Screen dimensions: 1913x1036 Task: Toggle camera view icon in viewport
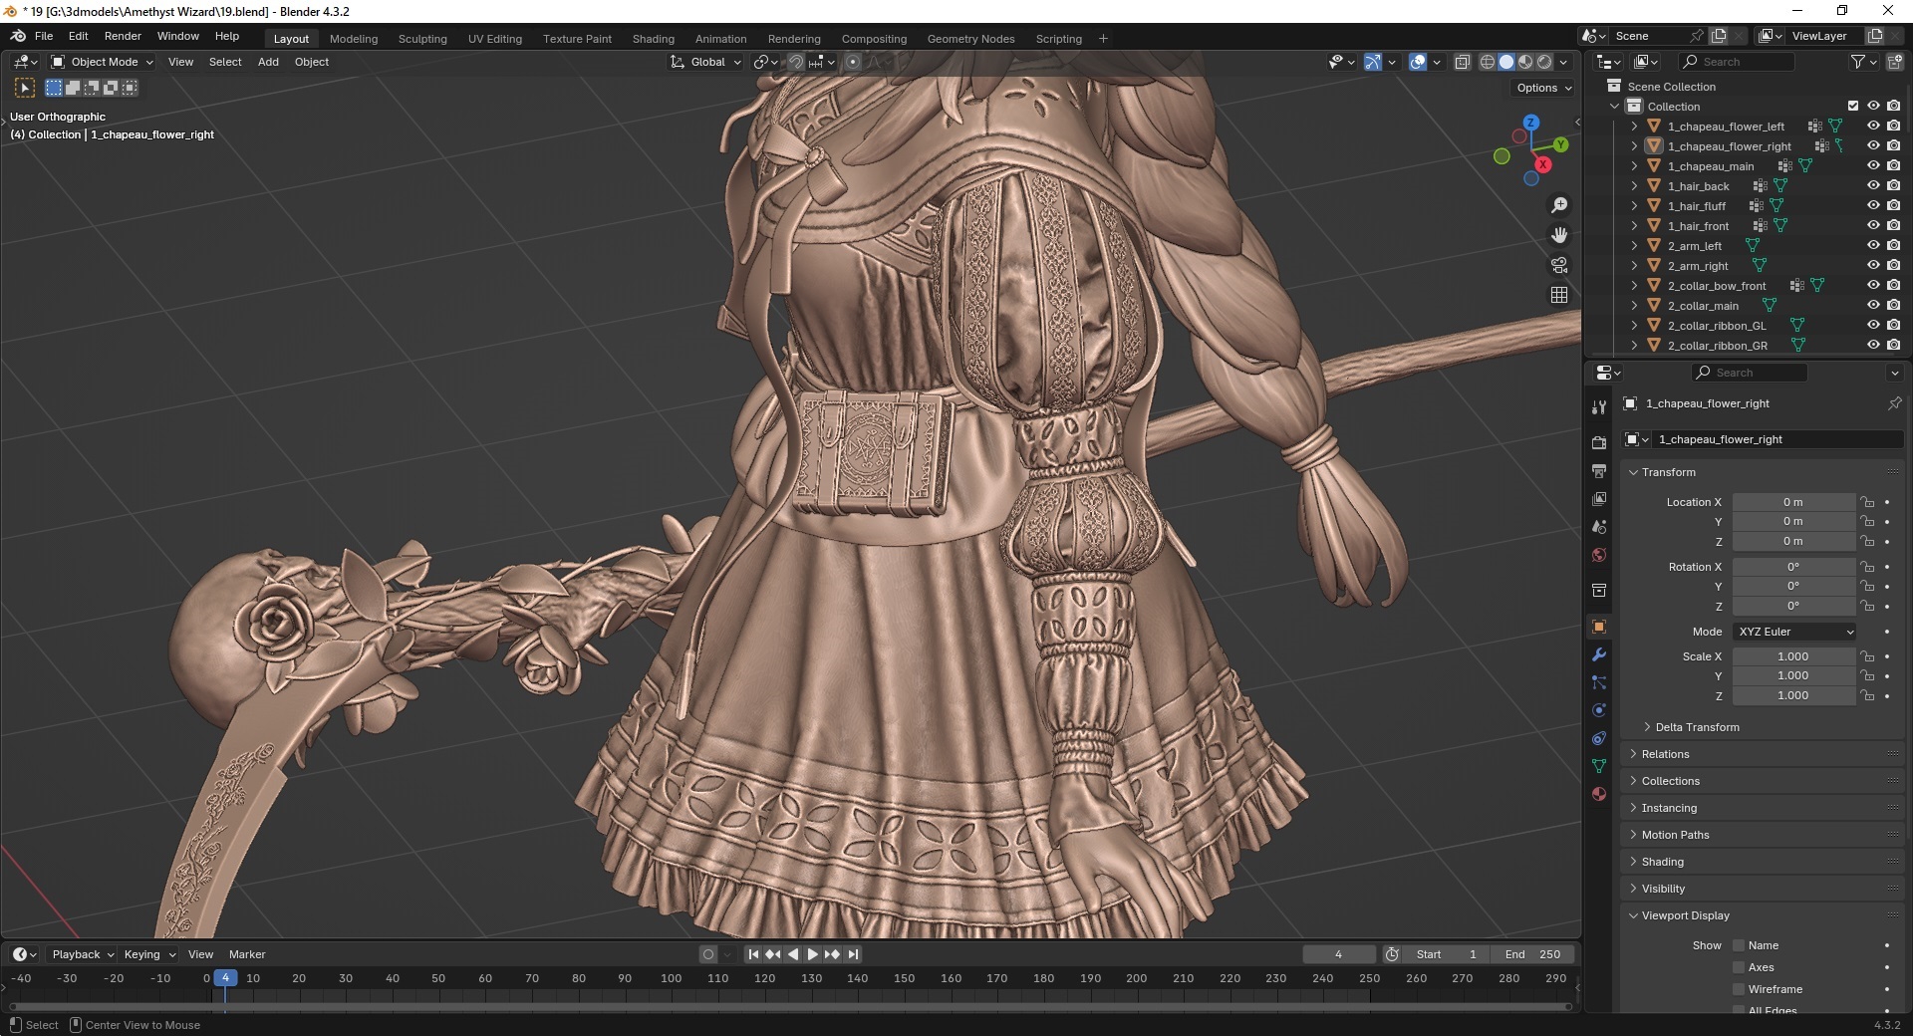(x=1559, y=265)
